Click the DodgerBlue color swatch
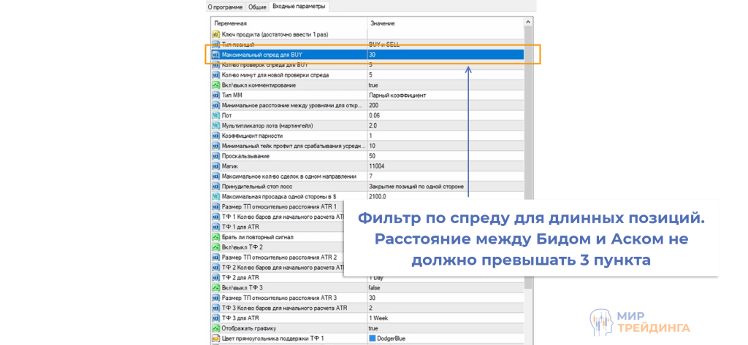 coord(373,338)
